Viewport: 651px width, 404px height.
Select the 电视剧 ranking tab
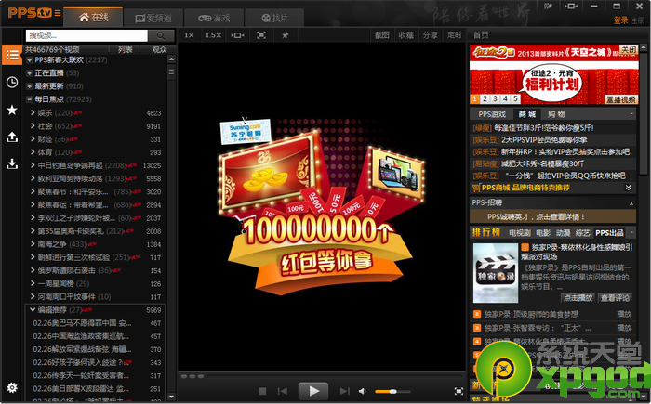pyautogui.click(x=520, y=233)
